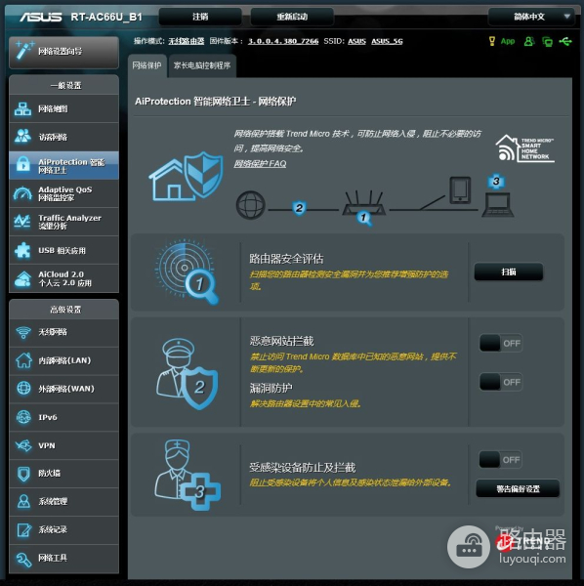Image resolution: width=584 pixels, height=586 pixels.
Task: Click the magnifier marker number 1 in diagram
Action: pos(364,218)
